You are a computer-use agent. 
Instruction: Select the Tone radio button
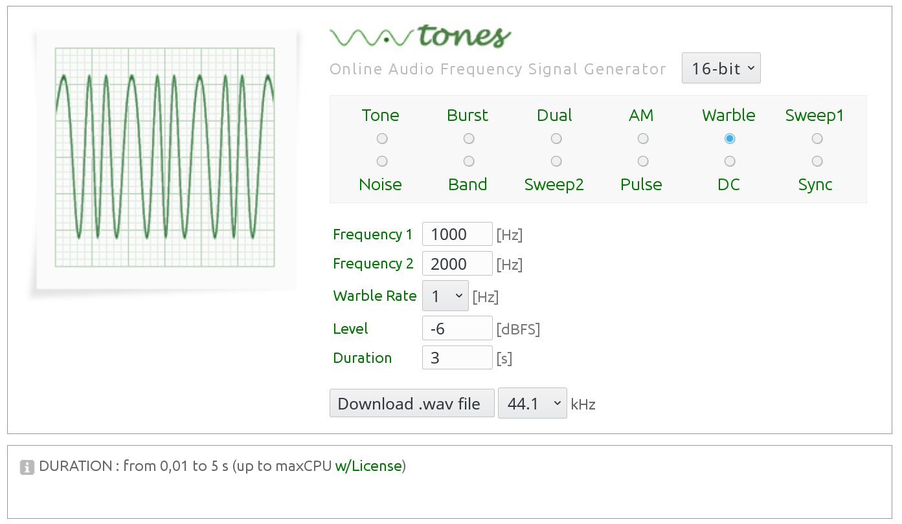tap(382, 138)
